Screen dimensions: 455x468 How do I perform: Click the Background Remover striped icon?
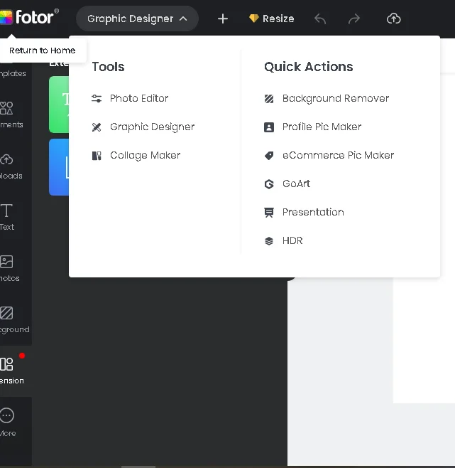click(269, 98)
